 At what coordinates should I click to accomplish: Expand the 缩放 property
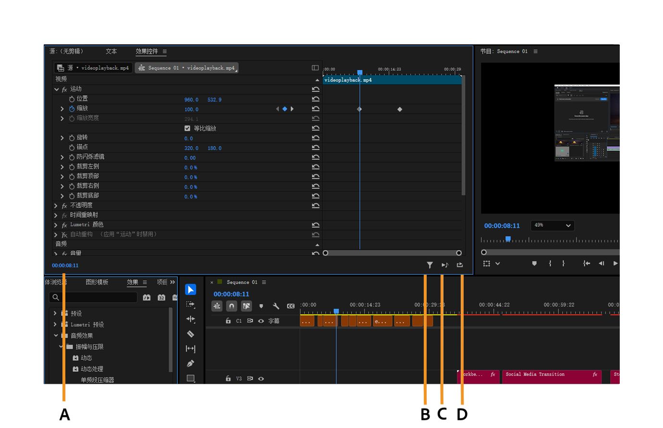pyautogui.click(x=62, y=109)
